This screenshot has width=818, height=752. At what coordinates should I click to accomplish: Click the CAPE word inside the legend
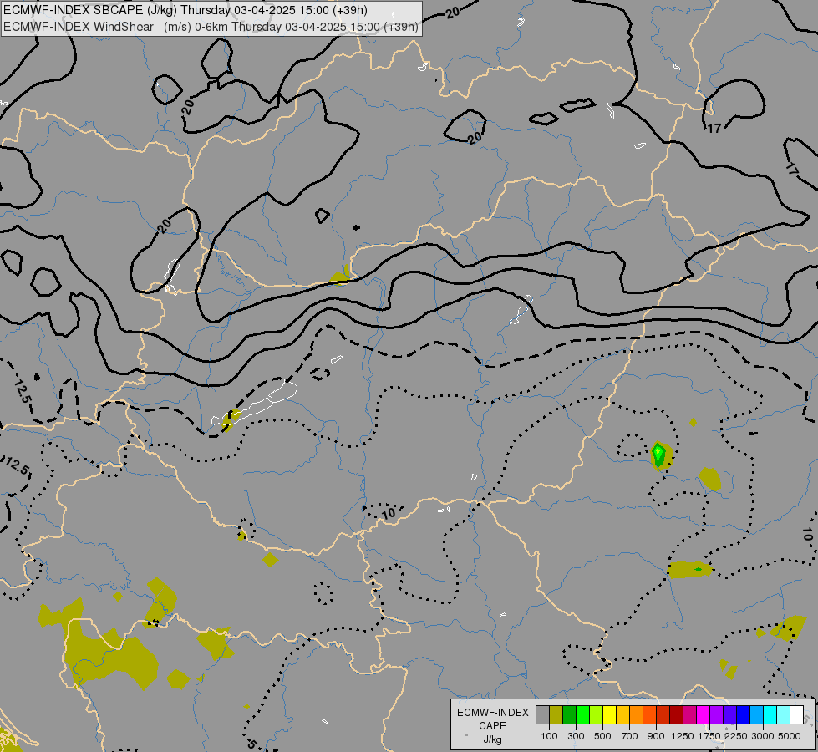coord(492,726)
